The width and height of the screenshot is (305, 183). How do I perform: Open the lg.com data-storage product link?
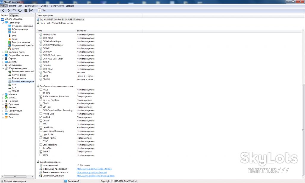94,169
